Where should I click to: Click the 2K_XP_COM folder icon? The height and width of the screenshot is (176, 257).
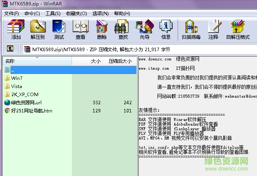[7, 94]
